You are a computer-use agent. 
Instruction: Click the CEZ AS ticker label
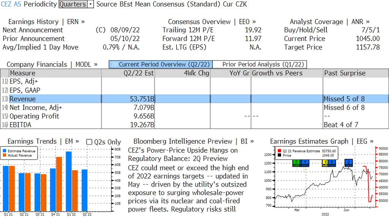11,4
